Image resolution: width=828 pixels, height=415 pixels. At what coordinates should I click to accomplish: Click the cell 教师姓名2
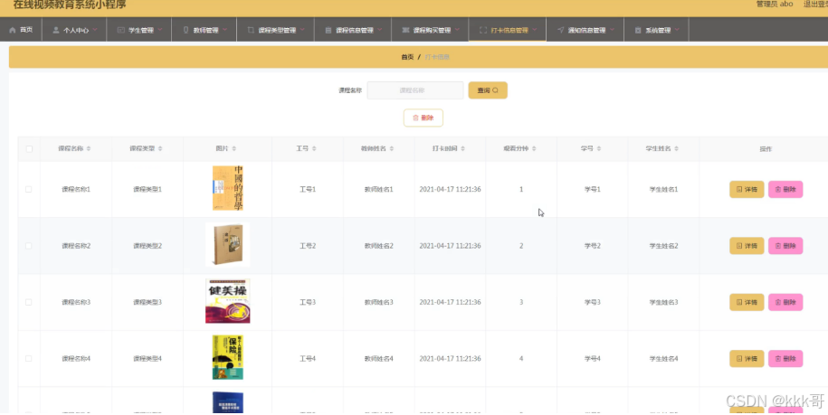tap(378, 246)
